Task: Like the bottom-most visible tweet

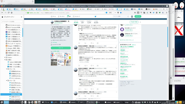Action: click(x=91, y=96)
